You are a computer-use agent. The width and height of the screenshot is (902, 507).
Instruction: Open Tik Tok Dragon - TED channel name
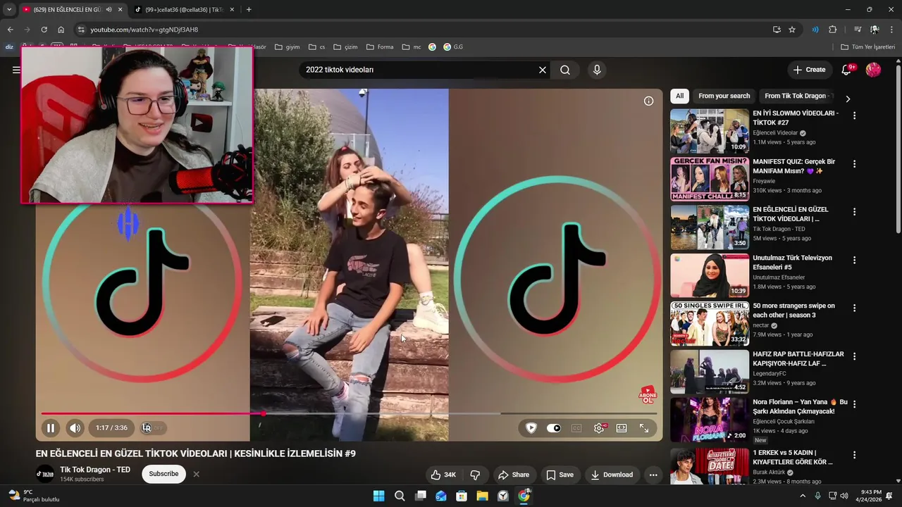coord(95,470)
